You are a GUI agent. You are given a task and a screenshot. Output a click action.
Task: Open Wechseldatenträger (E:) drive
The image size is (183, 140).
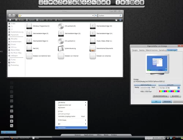(101, 26)
